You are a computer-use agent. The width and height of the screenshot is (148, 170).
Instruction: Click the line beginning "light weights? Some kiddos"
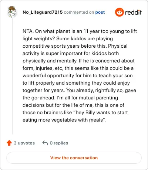click(68, 39)
